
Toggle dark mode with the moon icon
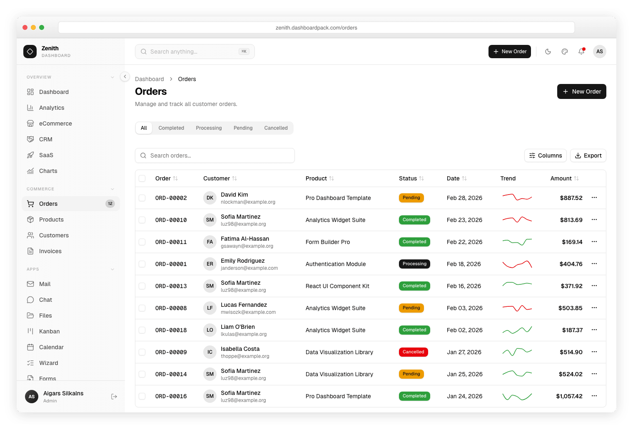click(x=548, y=52)
